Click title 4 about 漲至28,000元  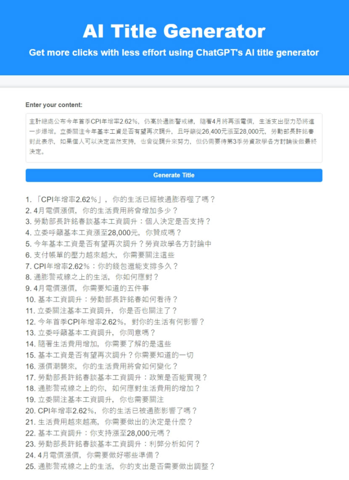click(103, 232)
